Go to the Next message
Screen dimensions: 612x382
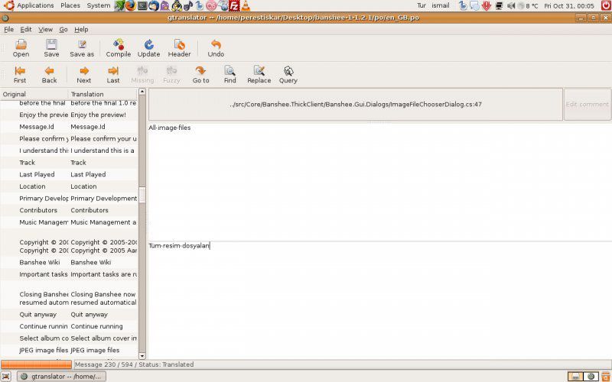pos(83,75)
